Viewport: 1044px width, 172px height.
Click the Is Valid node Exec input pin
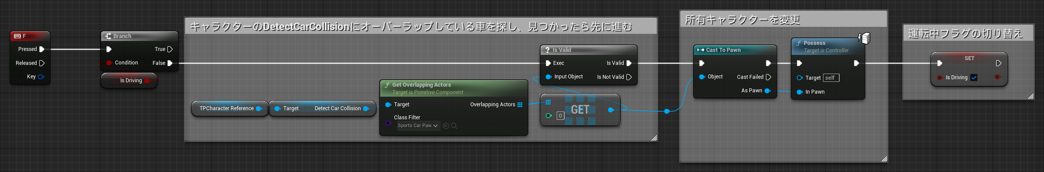[548, 63]
